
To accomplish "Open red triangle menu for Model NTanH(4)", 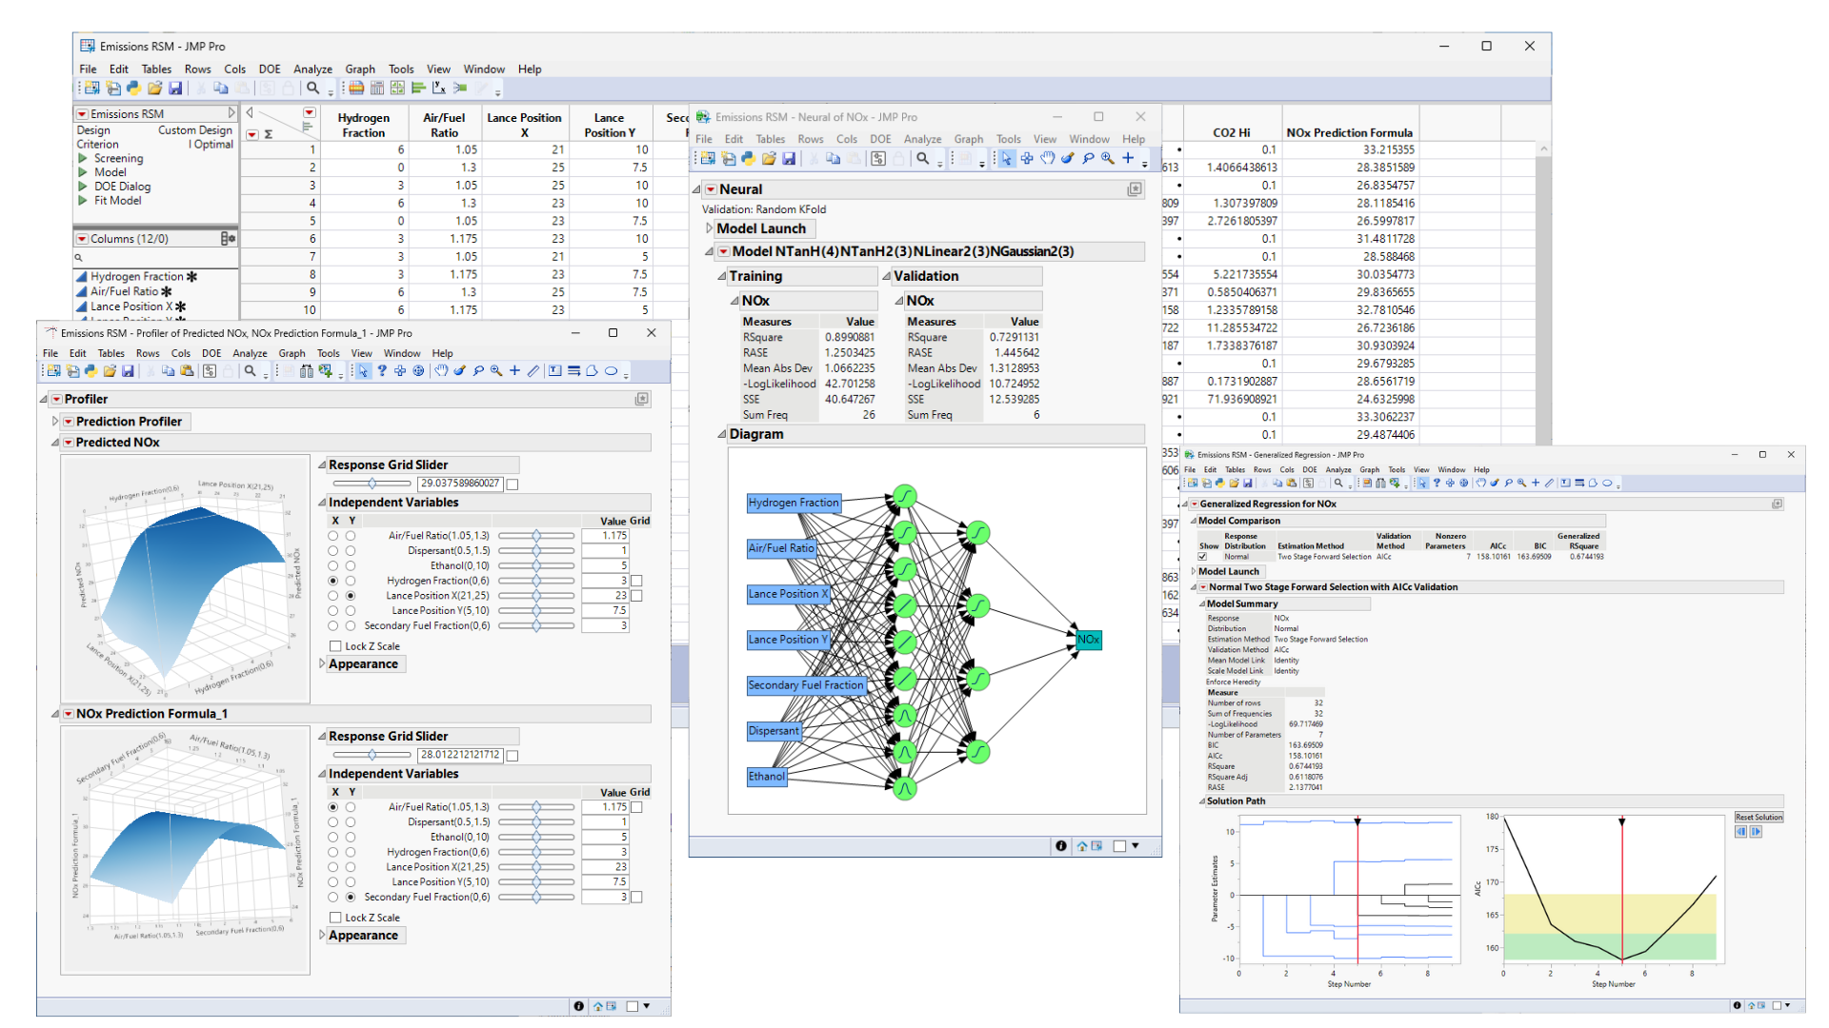I will pyautogui.click(x=724, y=251).
